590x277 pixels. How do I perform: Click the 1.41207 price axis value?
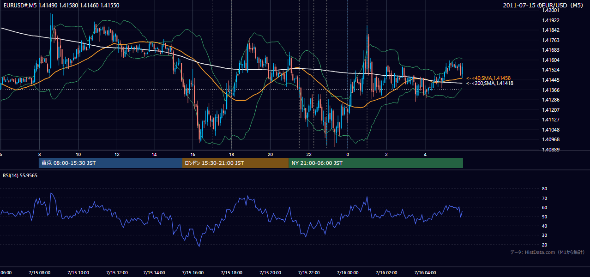point(551,110)
